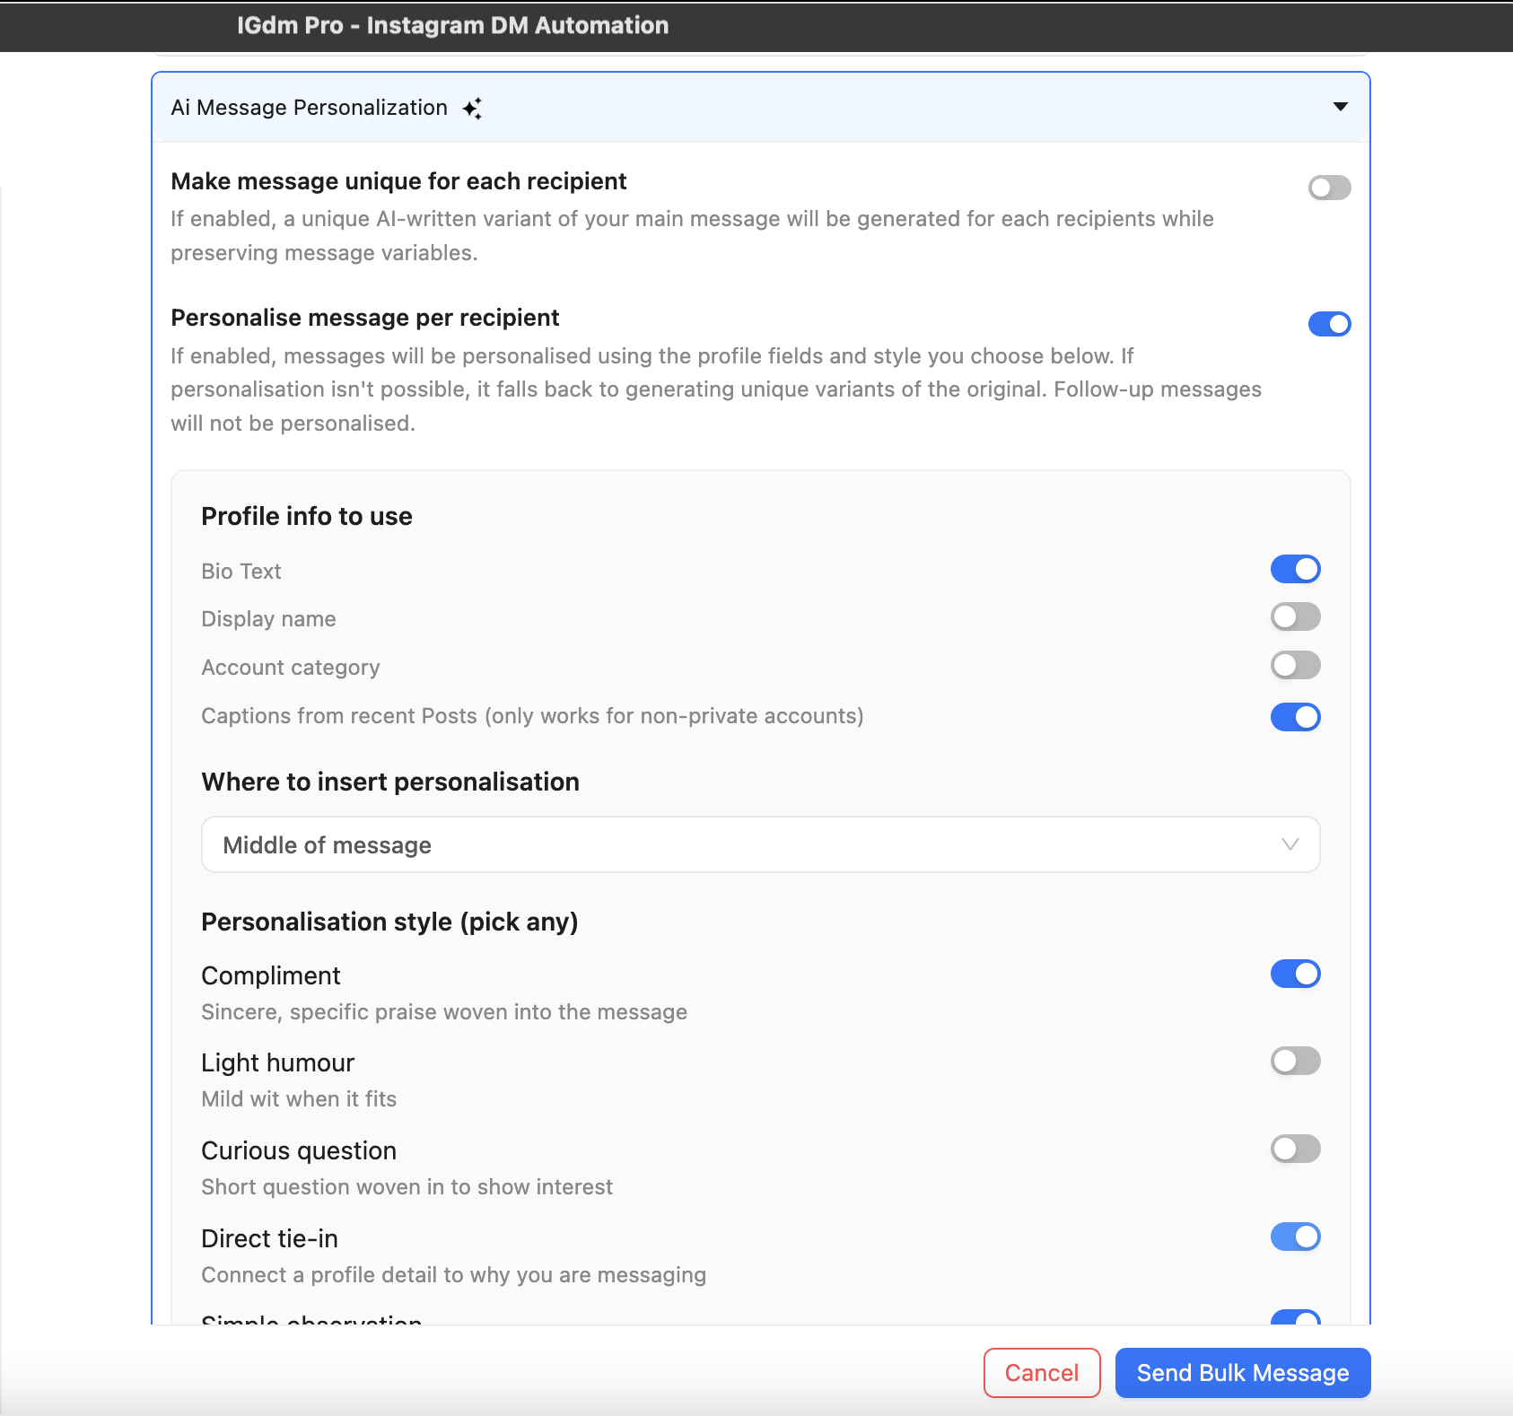Click the 'Compliment' style label
Viewport: 1513px width, 1416px height.
(271, 975)
